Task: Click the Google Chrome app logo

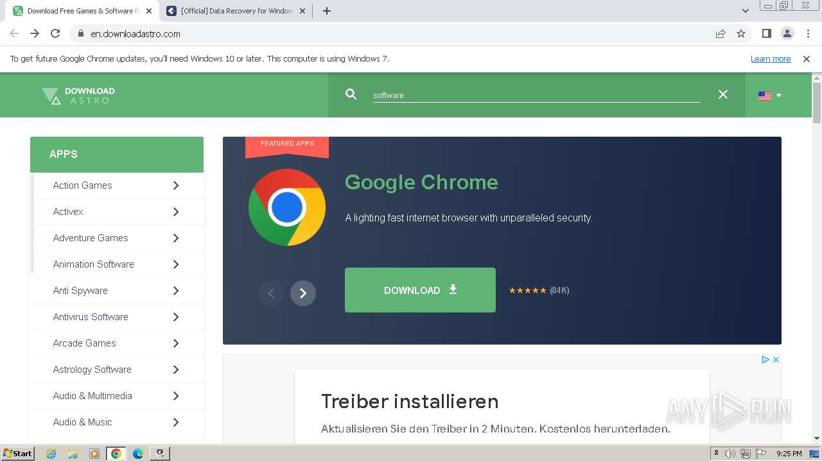Action: click(x=287, y=207)
